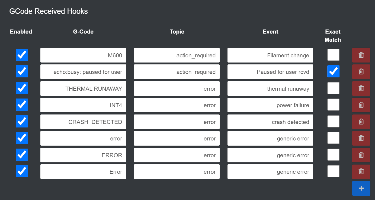This screenshot has height=200, width=375.
Task: Edit the 'power failure' Event field
Action: point(270,105)
